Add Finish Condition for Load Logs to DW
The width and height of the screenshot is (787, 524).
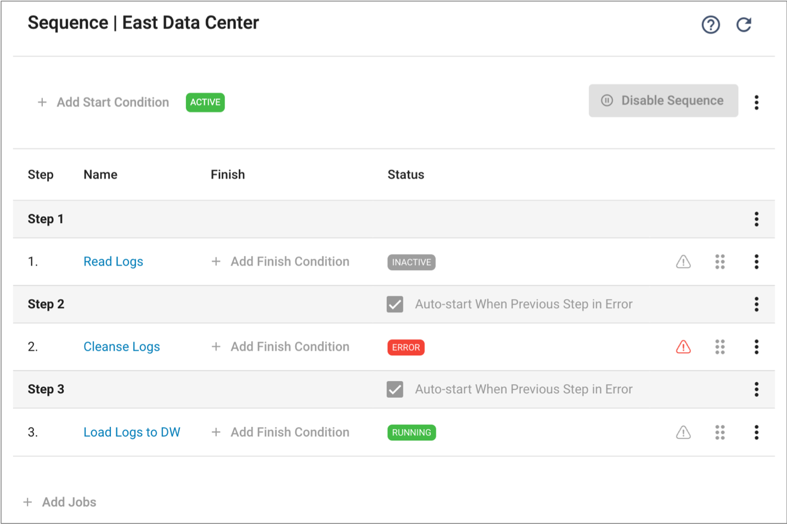coord(280,432)
